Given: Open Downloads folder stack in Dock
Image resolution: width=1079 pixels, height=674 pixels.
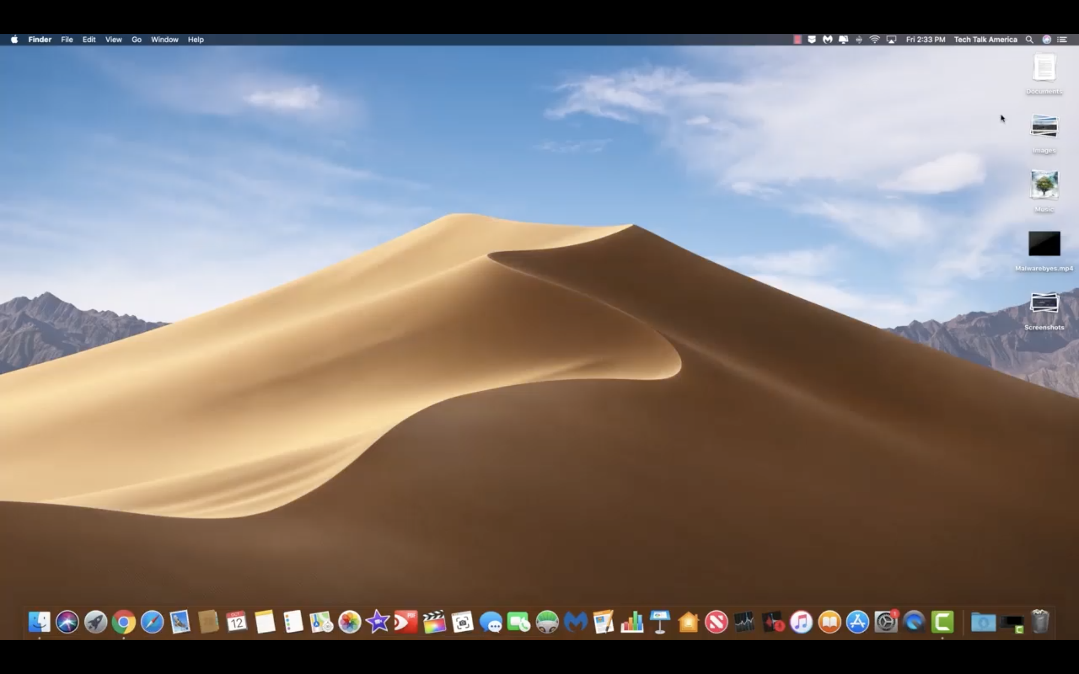Looking at the screenshot, I should point(983,622).
